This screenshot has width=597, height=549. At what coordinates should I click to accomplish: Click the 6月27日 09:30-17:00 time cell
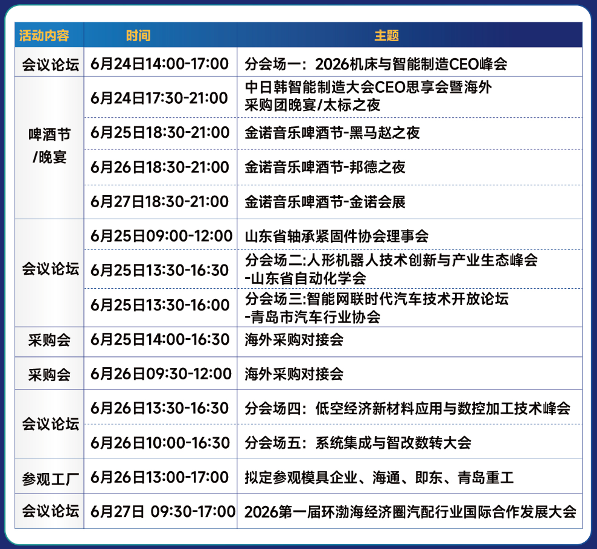pyautogui.click(x=161, y=511)
